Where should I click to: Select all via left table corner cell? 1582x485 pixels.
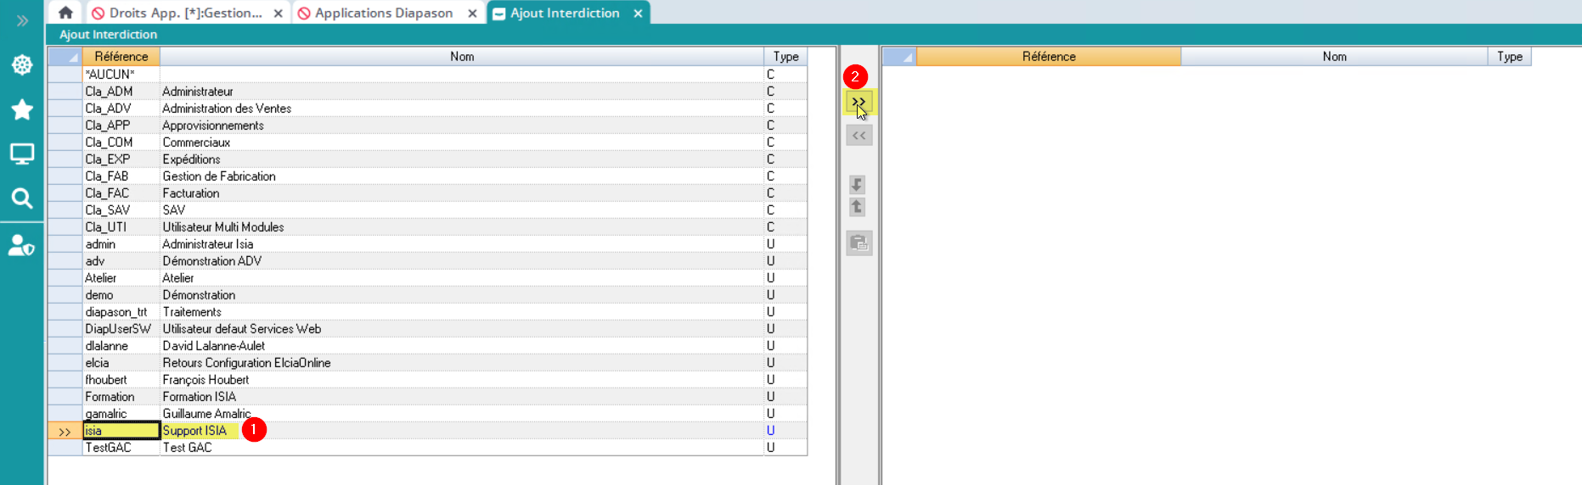[x=65, y=57]
